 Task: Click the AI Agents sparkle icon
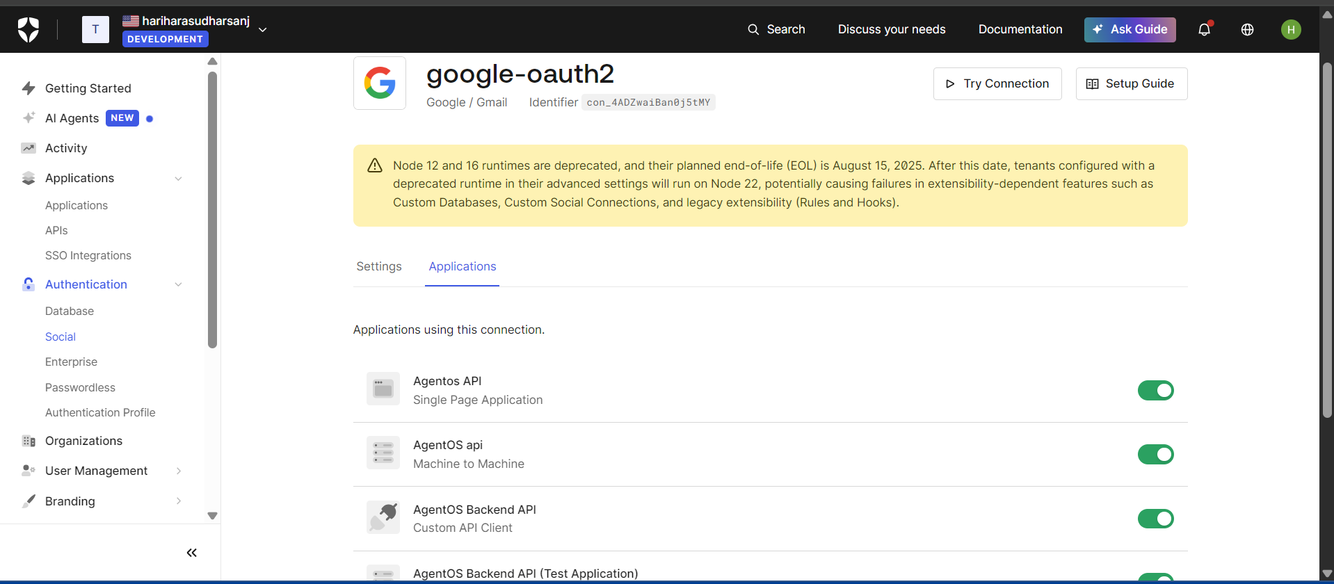29,118
